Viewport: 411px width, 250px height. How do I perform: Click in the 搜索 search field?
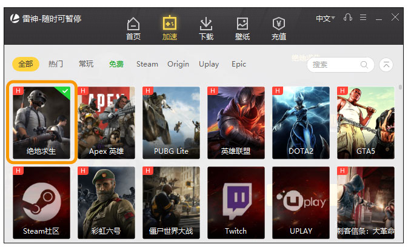click(x=333, y=65)
